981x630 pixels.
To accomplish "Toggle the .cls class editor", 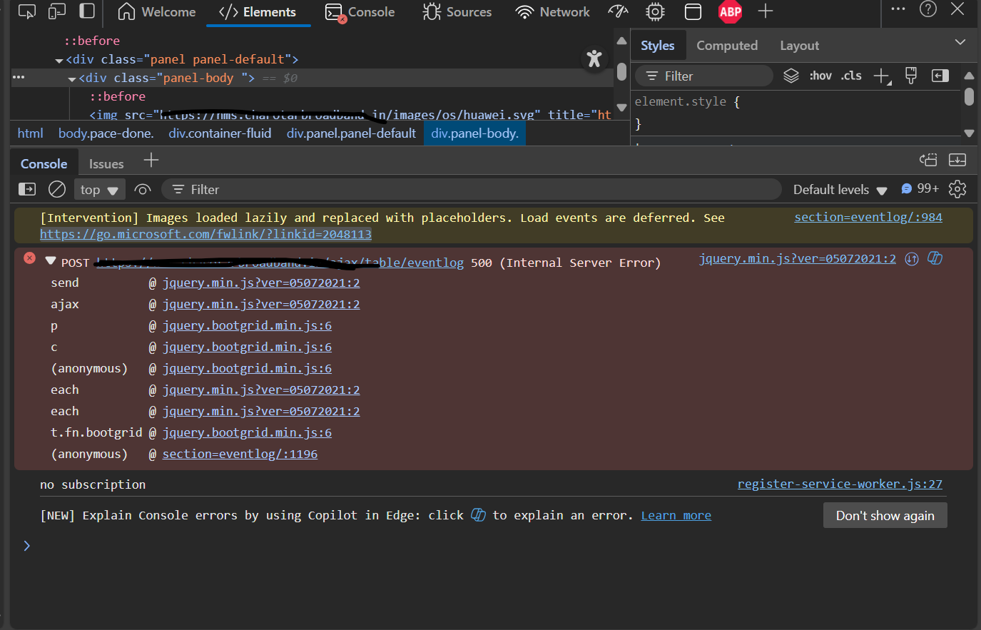I will point(850,75).
